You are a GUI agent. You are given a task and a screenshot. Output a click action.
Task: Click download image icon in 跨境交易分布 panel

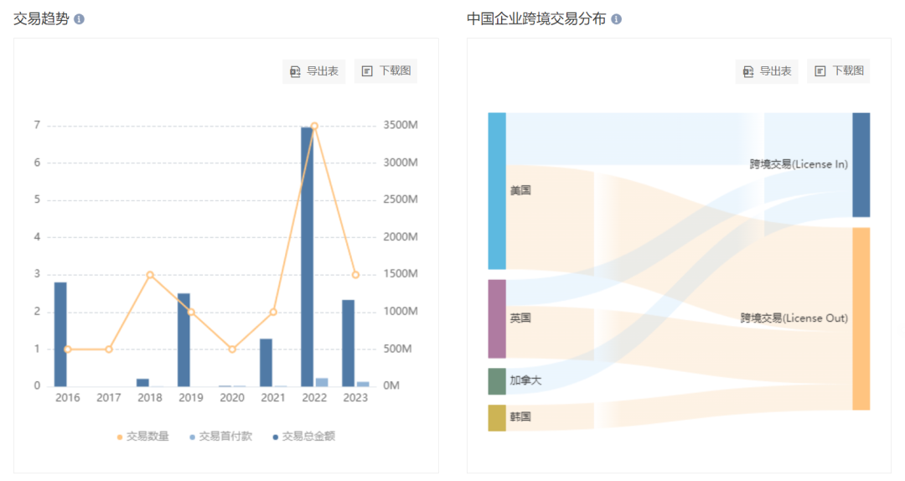pyautogui.click(x=820, y=72)
